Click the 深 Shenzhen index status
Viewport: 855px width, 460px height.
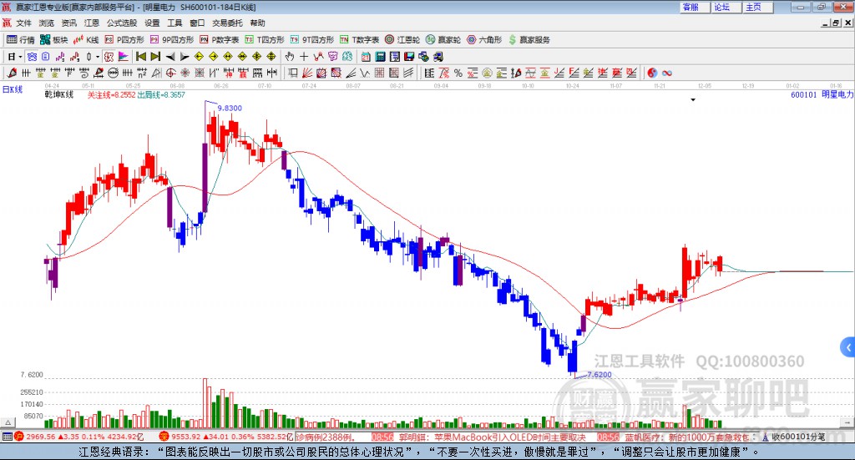tap(227, 437)
